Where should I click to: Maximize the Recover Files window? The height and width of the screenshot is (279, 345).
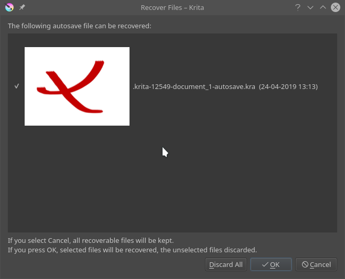[323, 7]
